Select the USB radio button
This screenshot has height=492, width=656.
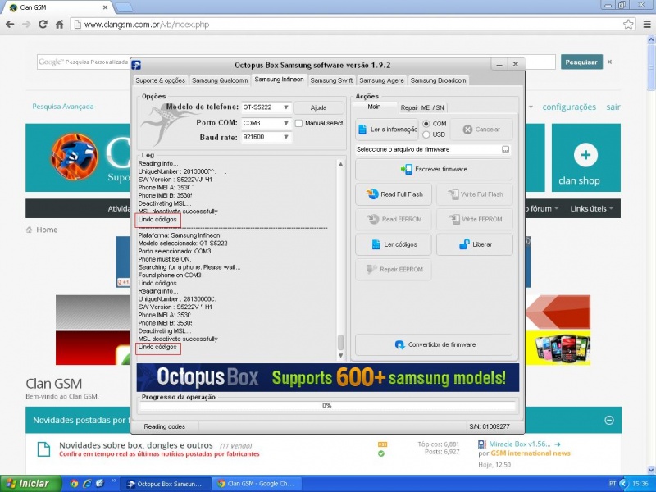(x=426, y=134)
